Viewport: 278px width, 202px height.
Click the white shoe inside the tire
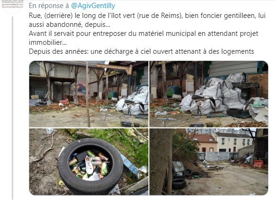click(89, 165)
